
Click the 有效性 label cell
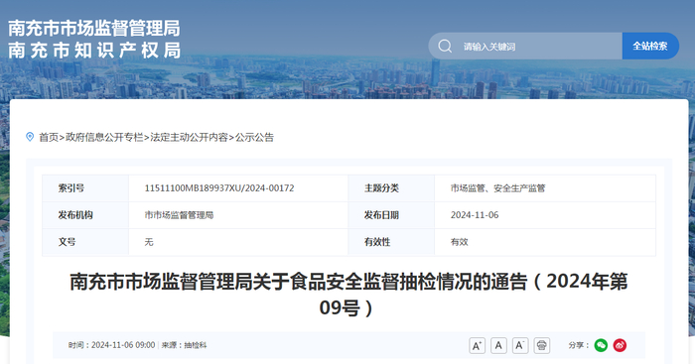(391, 242)
